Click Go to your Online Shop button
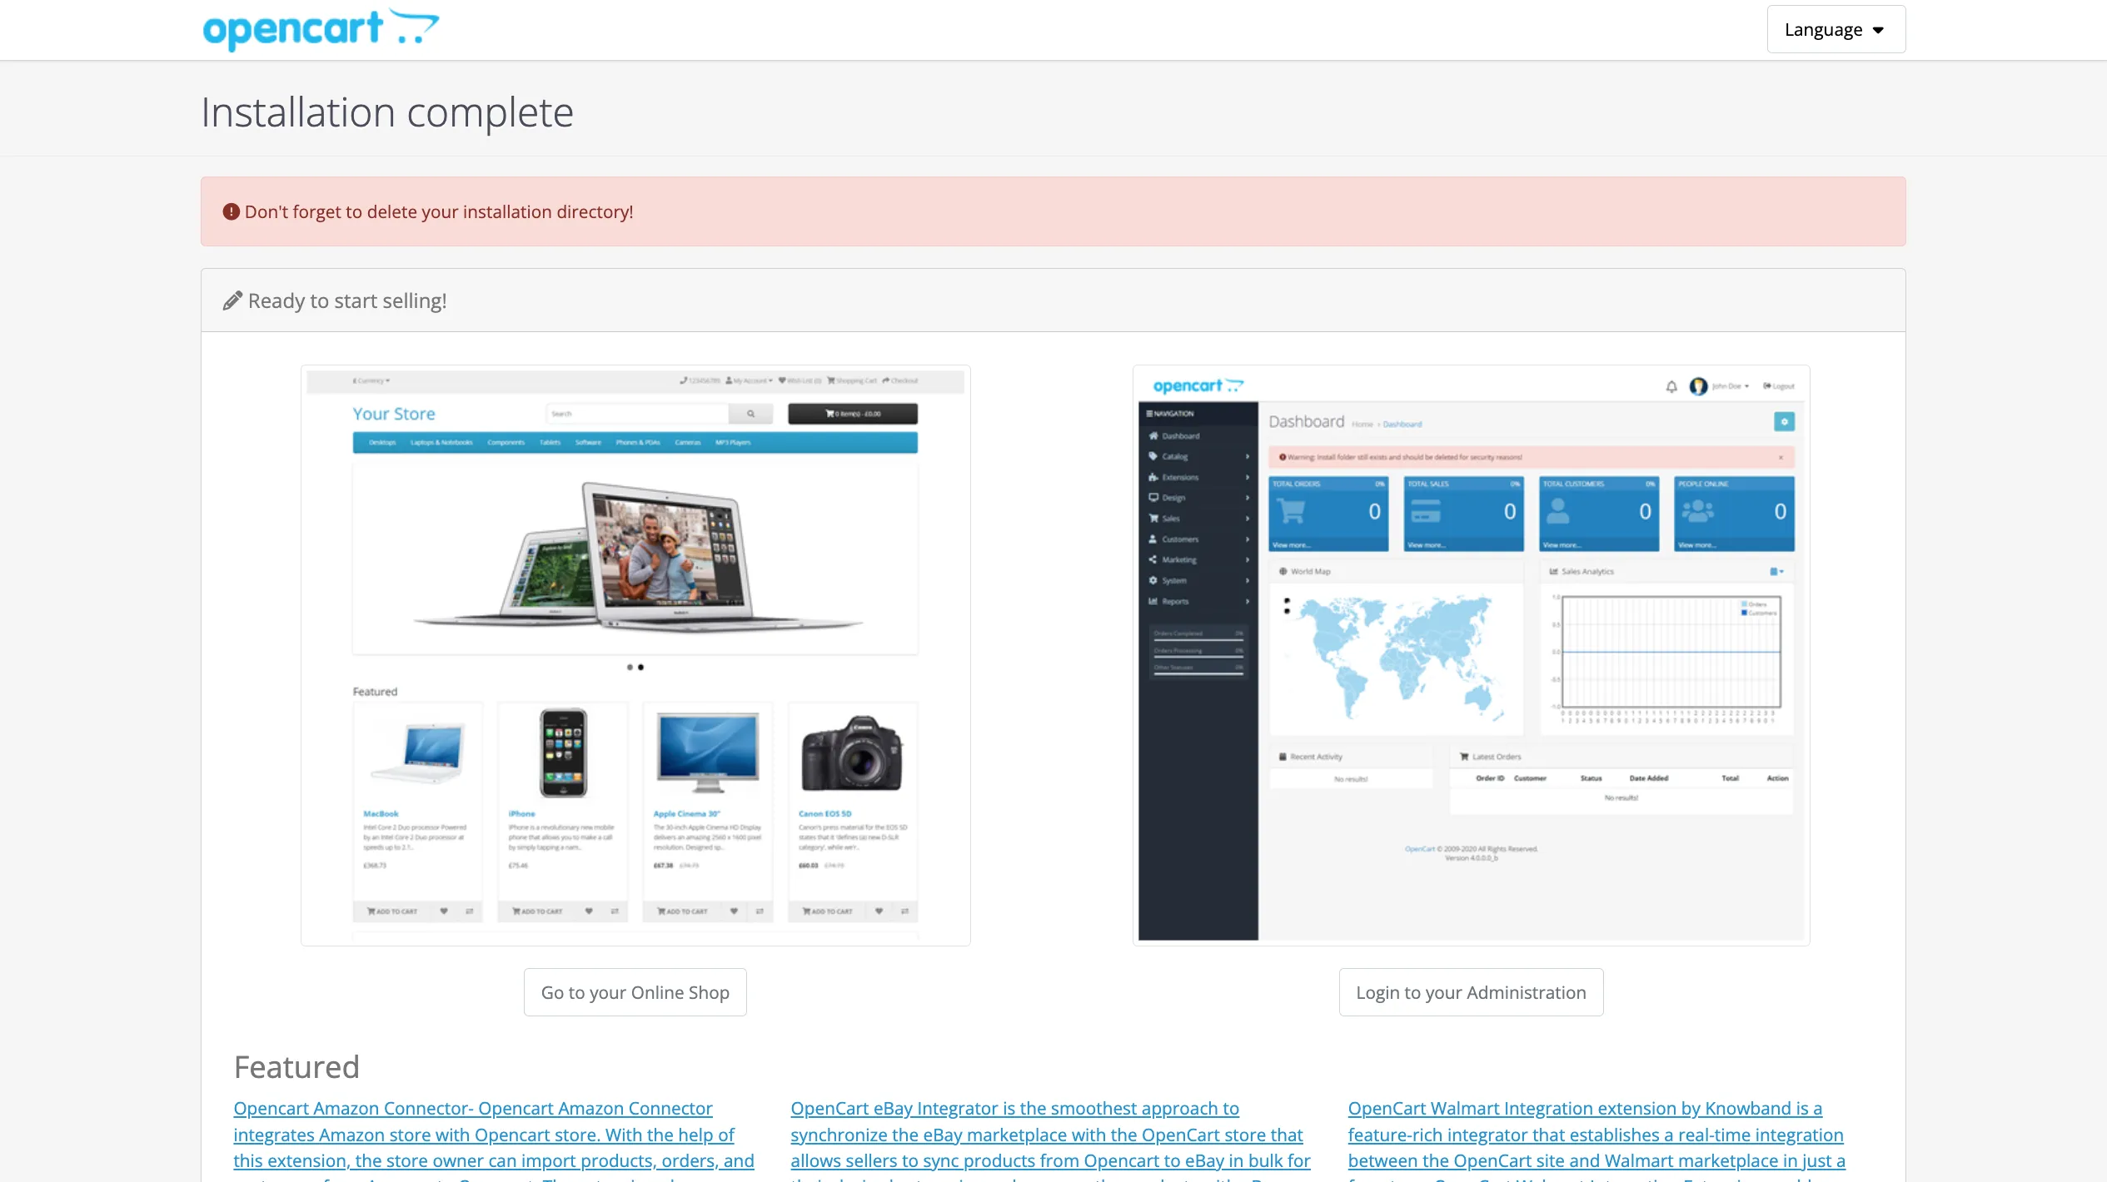This screenshot has height=1182, width=2107. [635, 992]
